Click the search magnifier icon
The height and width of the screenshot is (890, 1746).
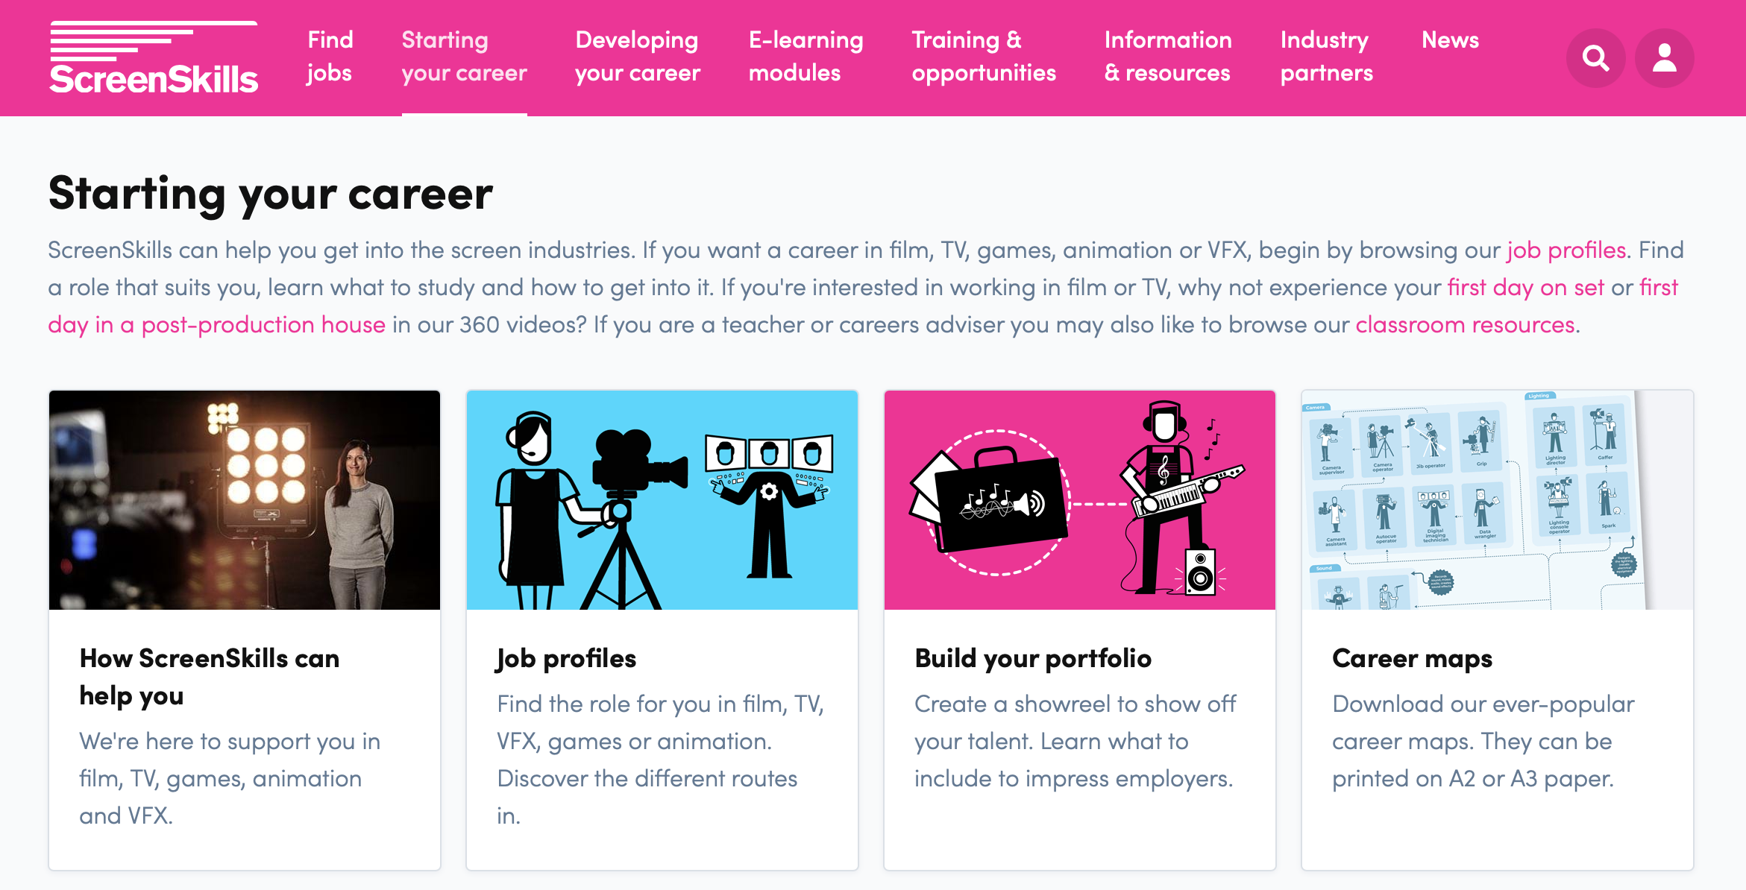[x=1595, y=57]
